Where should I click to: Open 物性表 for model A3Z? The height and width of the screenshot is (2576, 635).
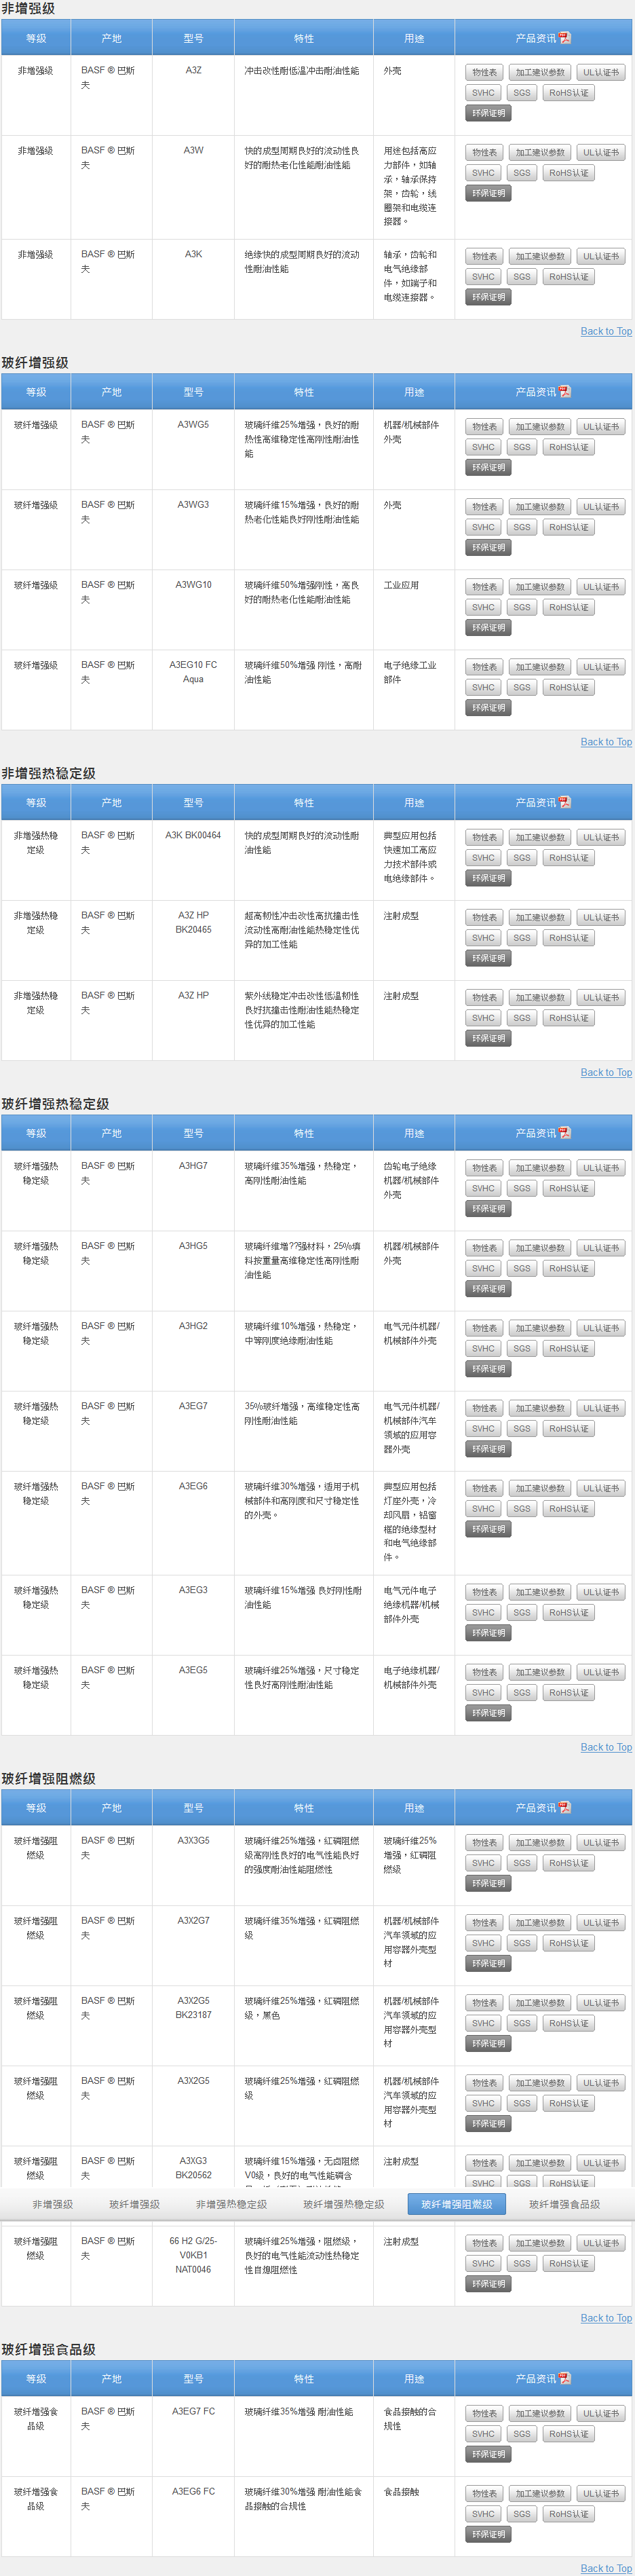coord(484,73)
